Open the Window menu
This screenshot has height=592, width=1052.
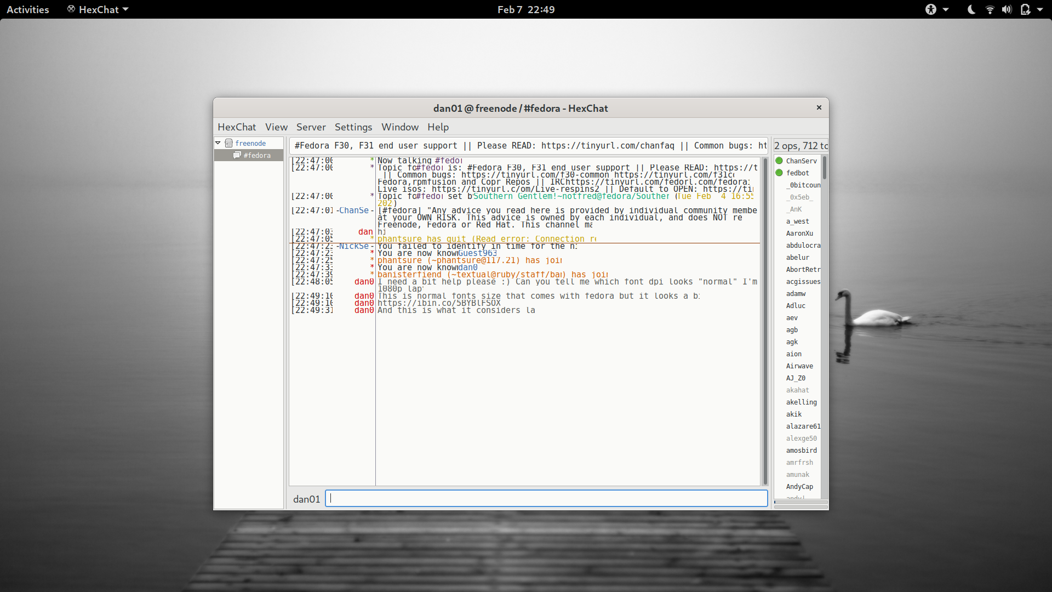(x=400, y=127)
